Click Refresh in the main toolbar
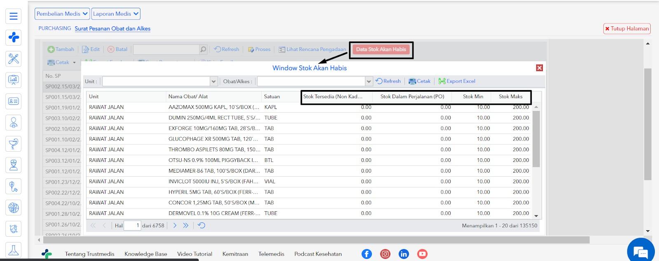 pos(227,49)
